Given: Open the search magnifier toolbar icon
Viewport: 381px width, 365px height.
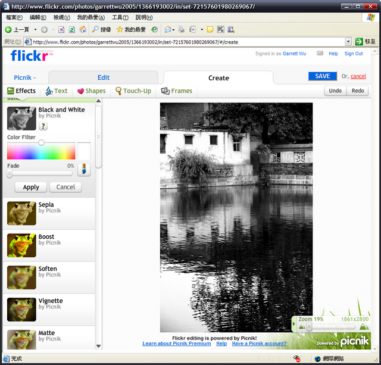Looking at the screenshot, I should point(95,29).
